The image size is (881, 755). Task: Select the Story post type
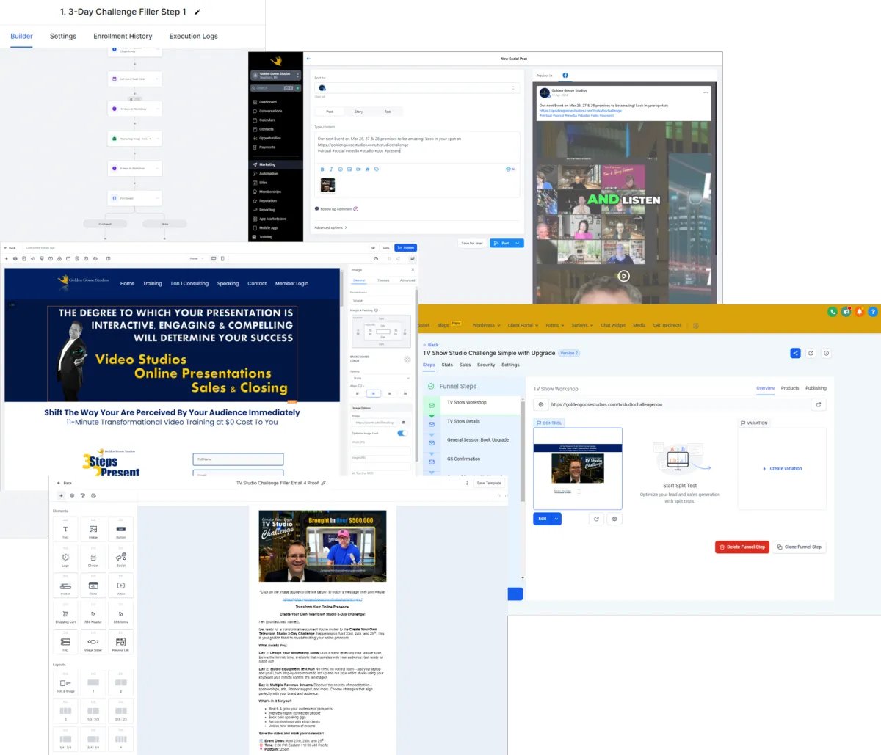[358, 112]
